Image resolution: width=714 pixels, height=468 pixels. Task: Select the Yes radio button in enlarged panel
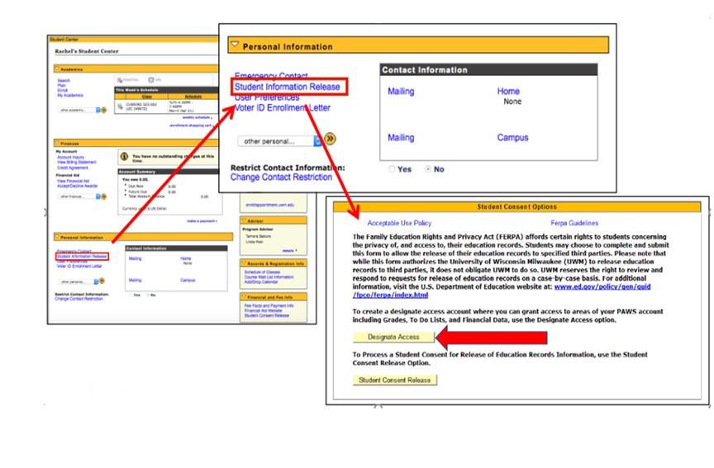point(392,169)
